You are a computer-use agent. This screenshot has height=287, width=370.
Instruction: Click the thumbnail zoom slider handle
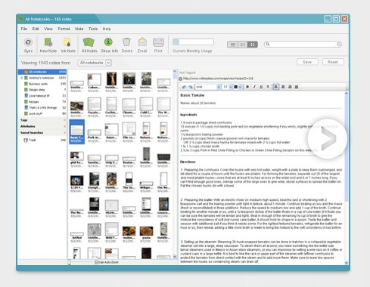[69, 262]
